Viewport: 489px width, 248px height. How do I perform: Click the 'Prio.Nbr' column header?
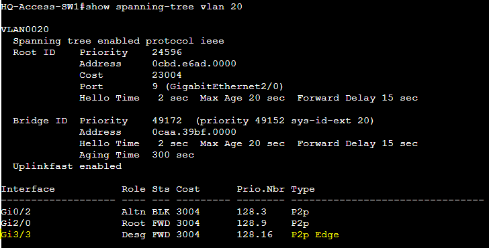[261, 189]
